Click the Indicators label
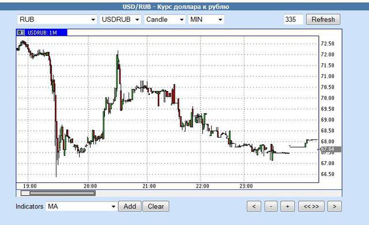The width and height of the screenshot is (369, 225). coord(29,207)
